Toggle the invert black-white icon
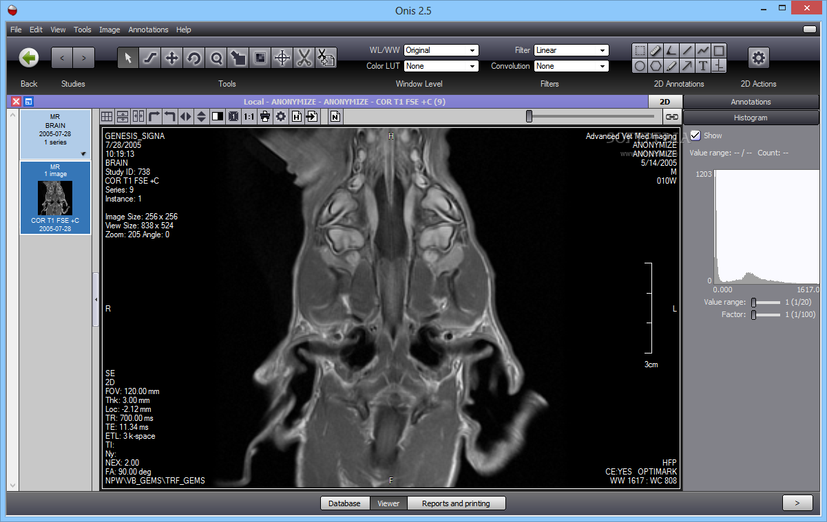Viewport: 827px width, 522px height. tap(218, 117)
